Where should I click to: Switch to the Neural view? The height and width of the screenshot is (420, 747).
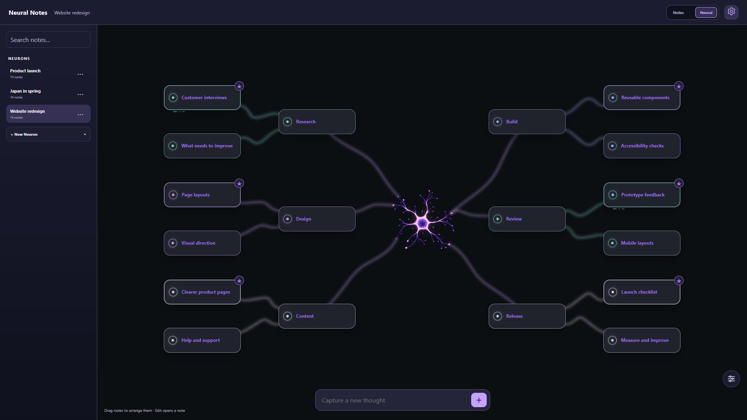(706, 12)
